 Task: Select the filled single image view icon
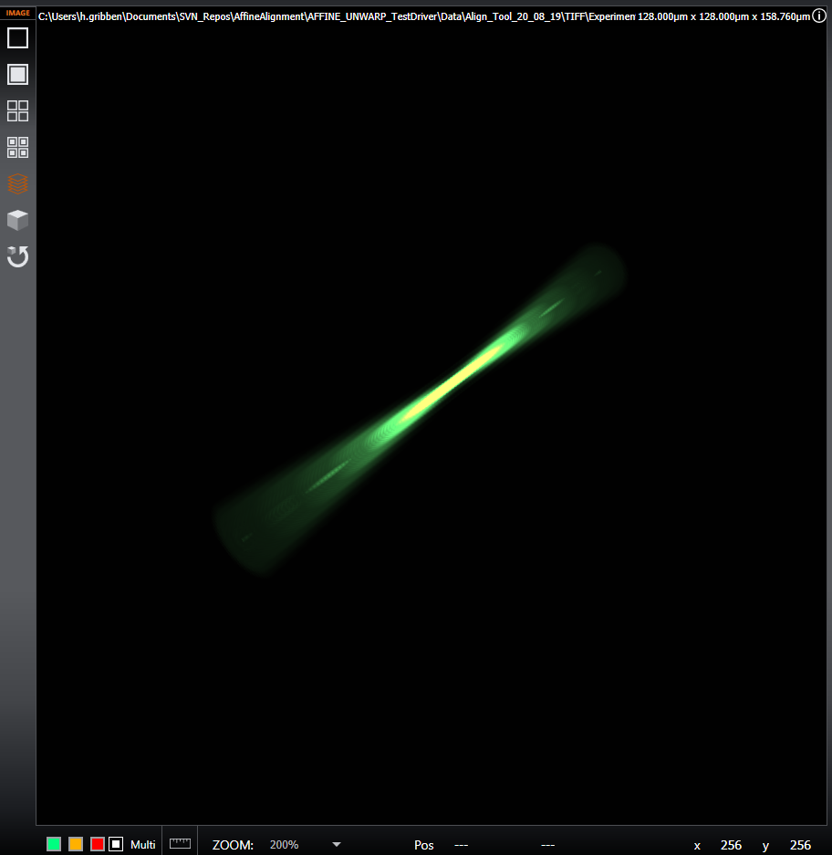18,75
